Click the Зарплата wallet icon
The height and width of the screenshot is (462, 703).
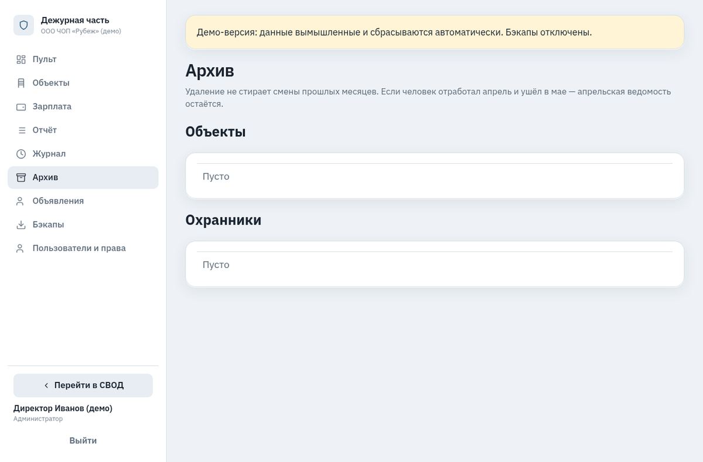tap(21, 106)
